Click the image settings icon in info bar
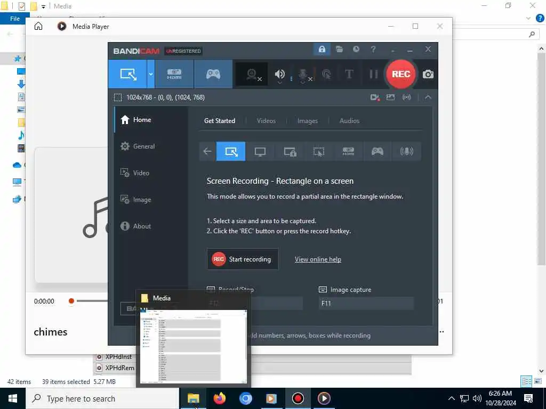This screenshot has width=546, height=409. click(390, 97)
